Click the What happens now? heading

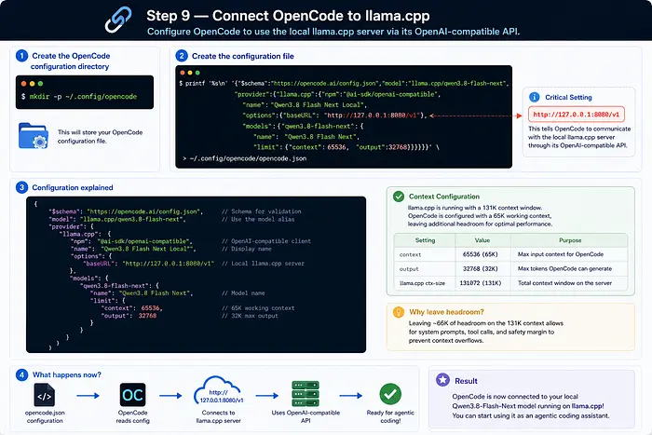(x=66, y=374)
